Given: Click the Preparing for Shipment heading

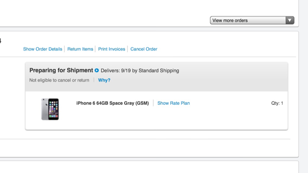Looking at the screenshot, I should coord(61,70).
